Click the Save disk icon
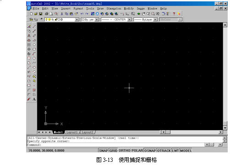 click(x=41, y=14)
